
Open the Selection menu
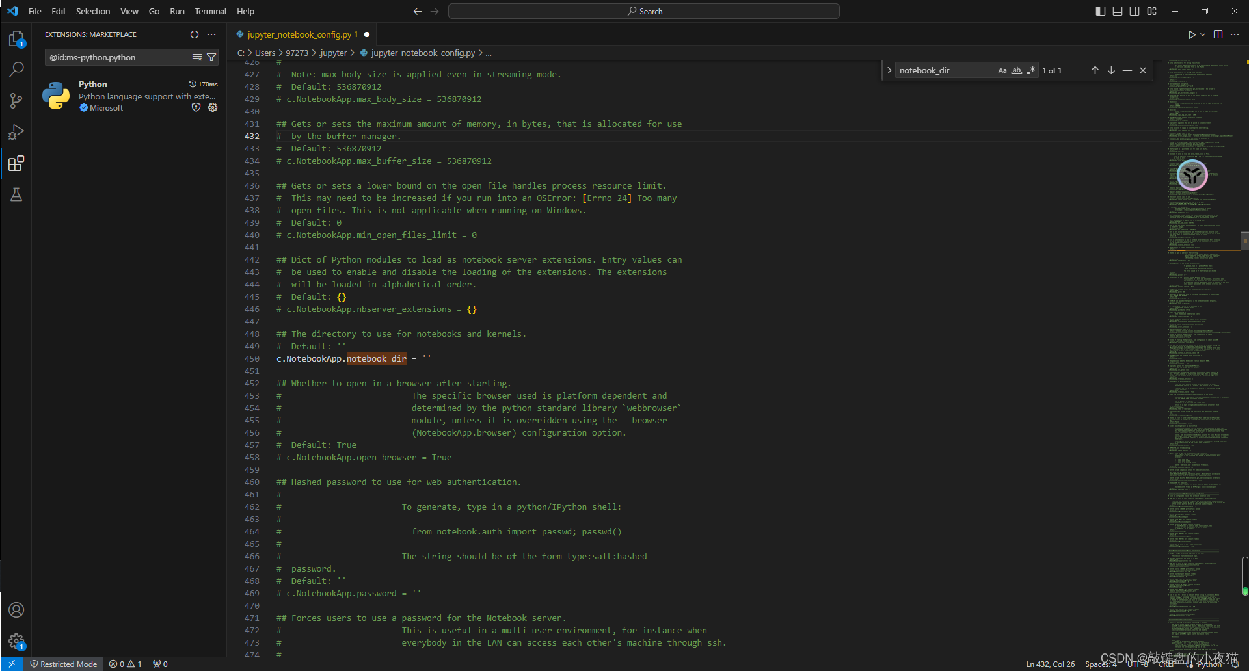point(93,11)
